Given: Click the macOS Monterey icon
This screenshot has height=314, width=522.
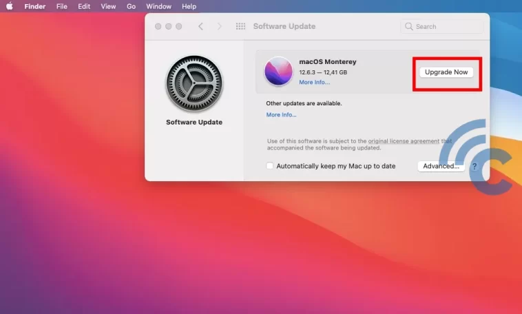Looking at the screenshot, I should click(278, 71).
